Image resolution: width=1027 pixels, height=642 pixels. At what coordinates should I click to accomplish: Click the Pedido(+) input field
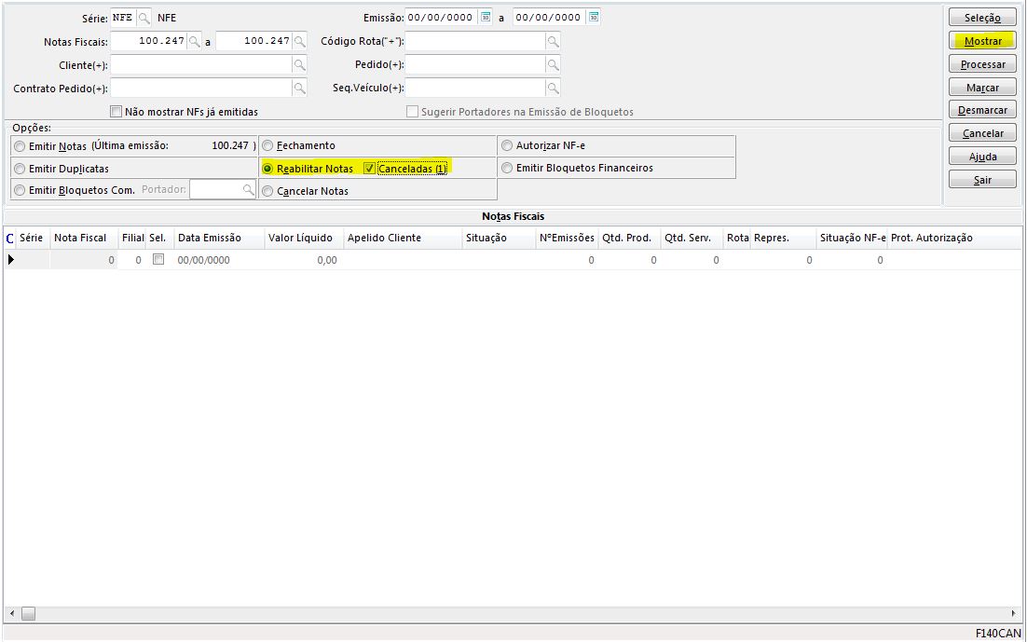(x=475, y=65)
